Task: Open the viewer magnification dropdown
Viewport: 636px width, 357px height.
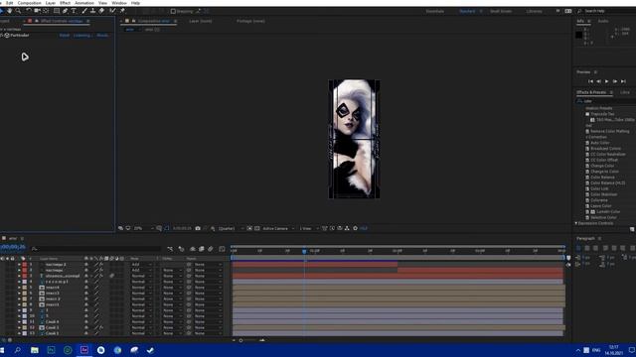Action: [x=144, y=228]
